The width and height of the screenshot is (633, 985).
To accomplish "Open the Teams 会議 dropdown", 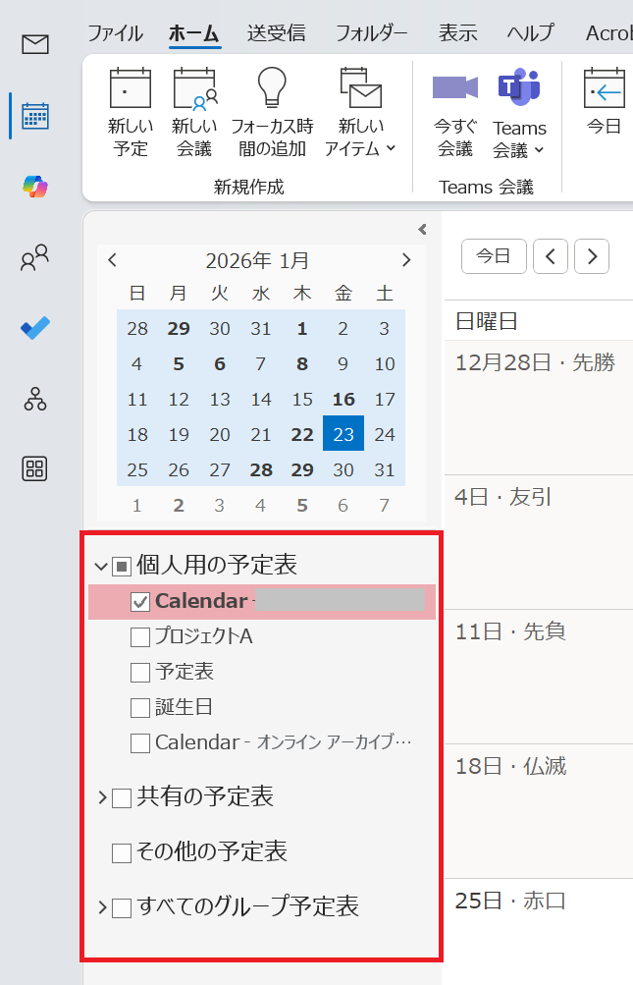I will point(519,113).
